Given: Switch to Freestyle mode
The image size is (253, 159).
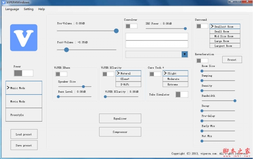Looking at the screenshot, I should pyautogui.click(x=24, y=115).
